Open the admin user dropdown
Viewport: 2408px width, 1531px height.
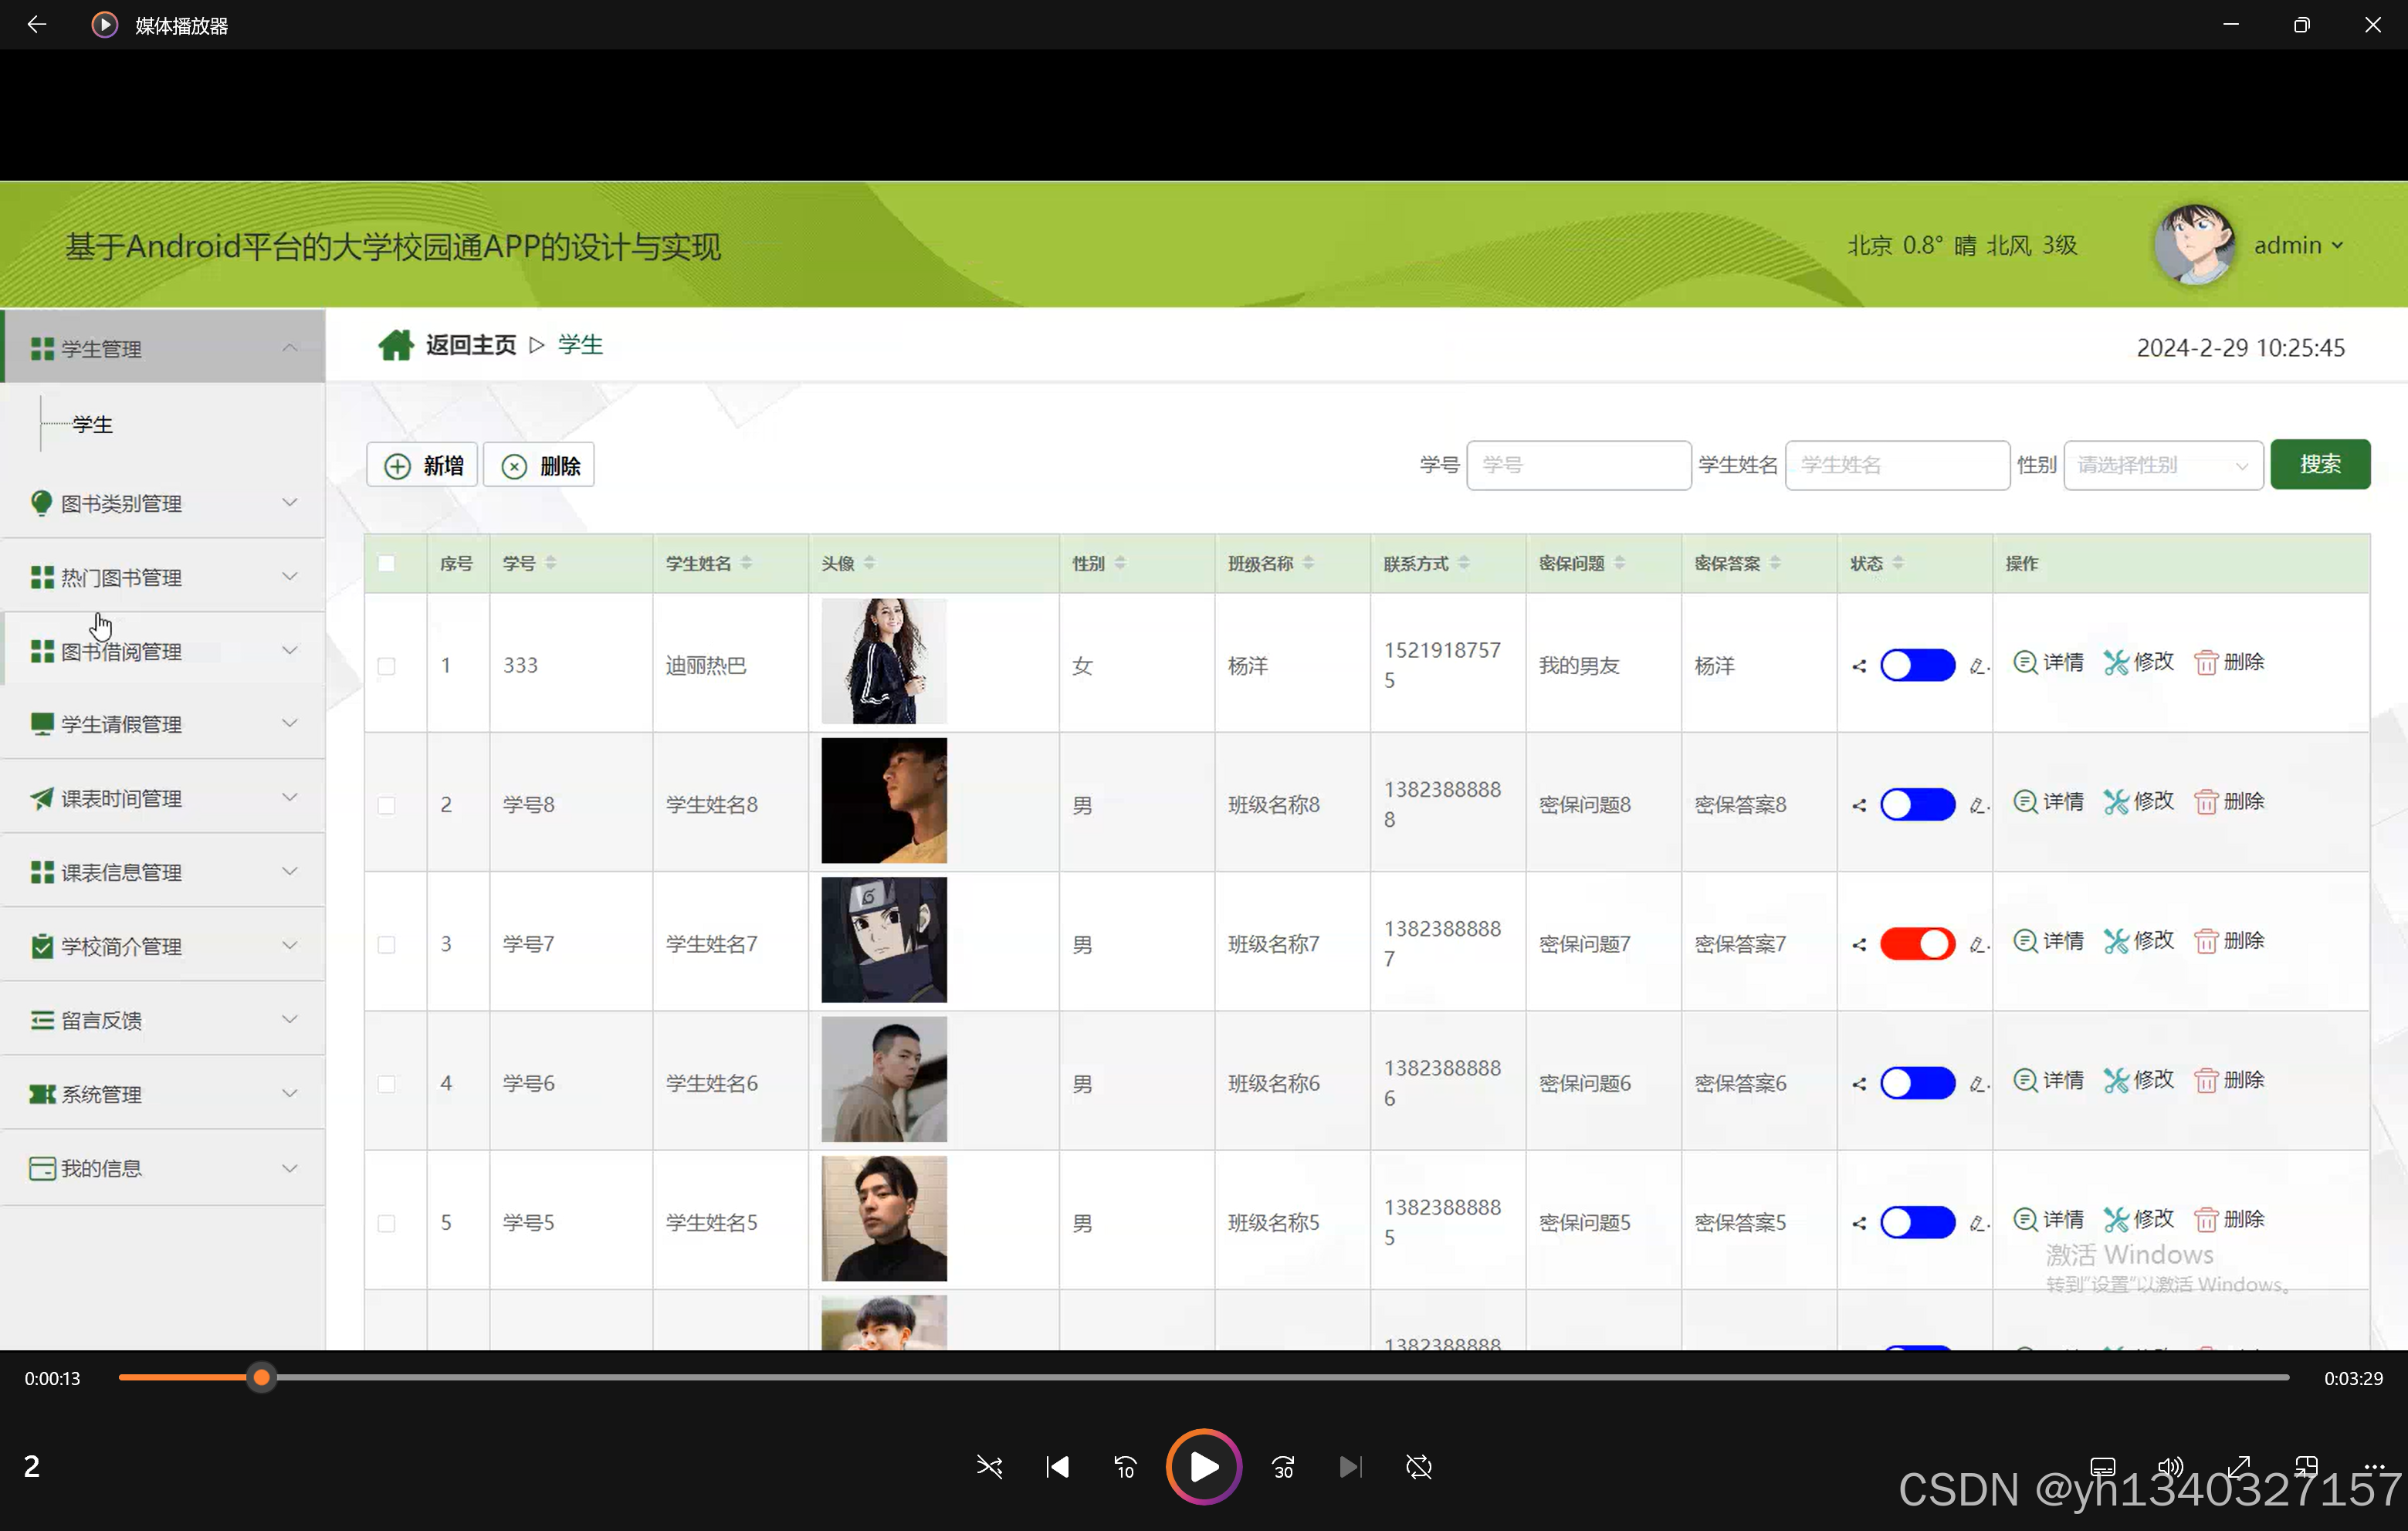2298,245
